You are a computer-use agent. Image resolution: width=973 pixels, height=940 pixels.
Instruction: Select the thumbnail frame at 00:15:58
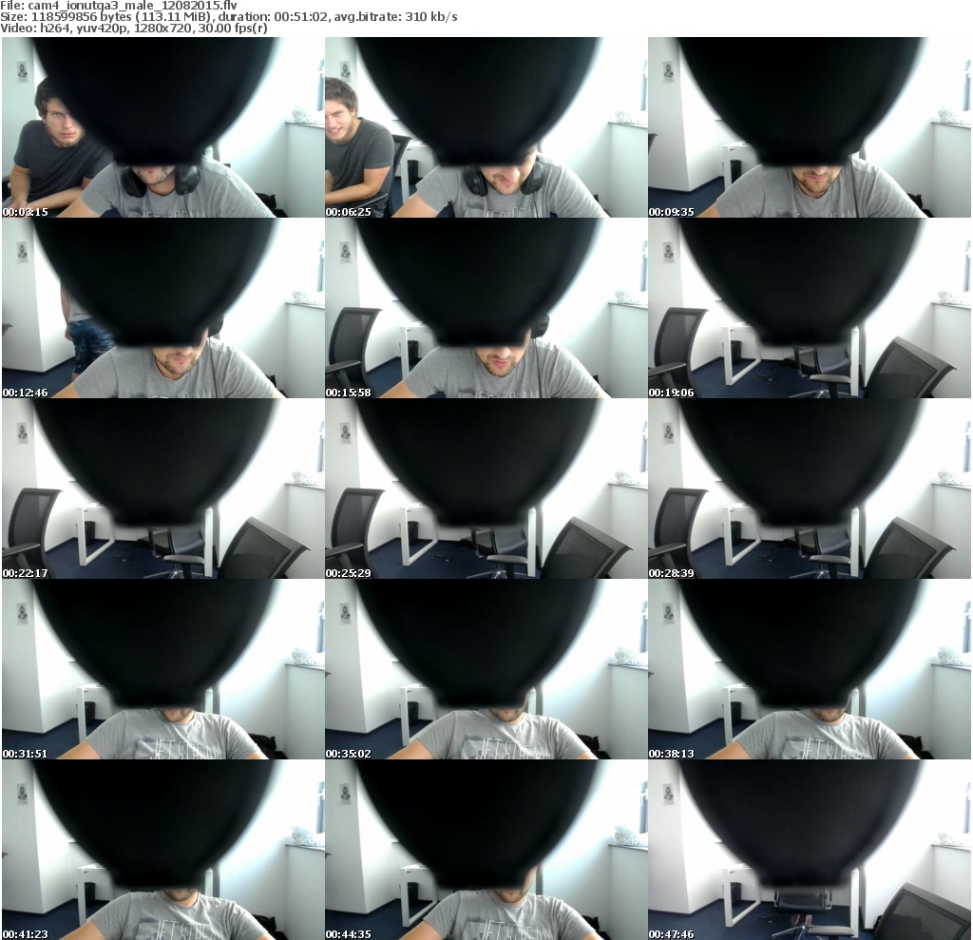tap(486, 308)
